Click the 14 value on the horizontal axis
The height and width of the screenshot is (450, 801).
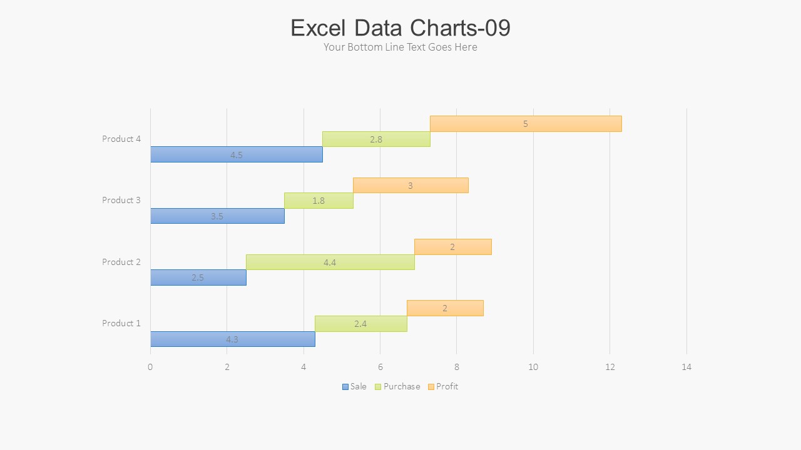[x=686, y=367]
